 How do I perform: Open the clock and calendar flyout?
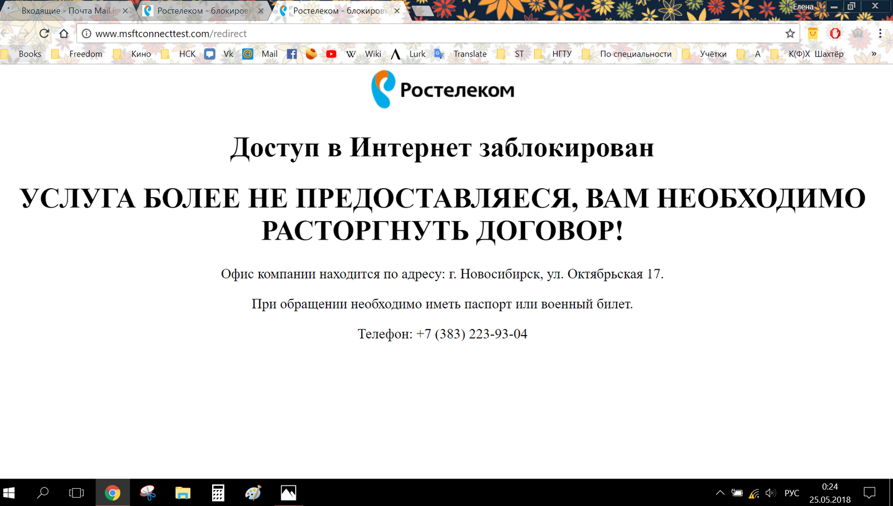[x=830, y=493]
